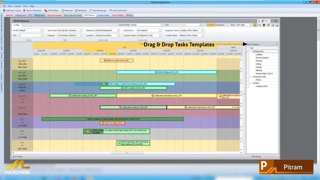Toggle the Equipment view button
Screen dimensions: 320x180
[220, 25]
